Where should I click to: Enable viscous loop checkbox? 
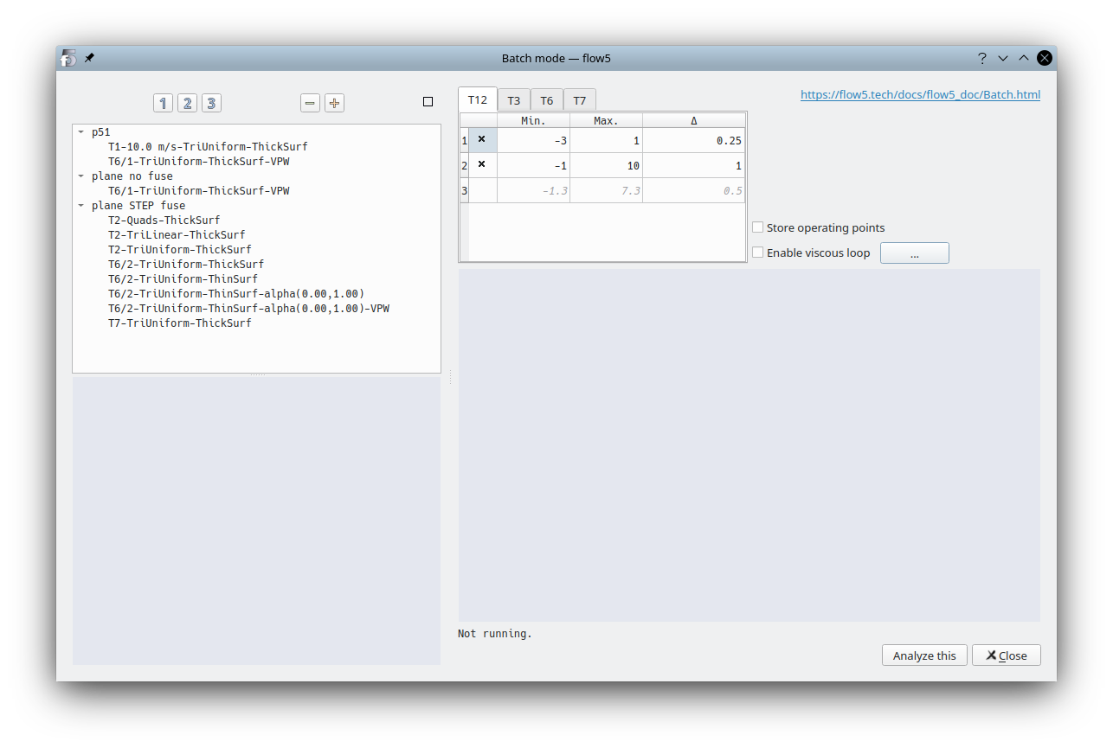point(758,253)
